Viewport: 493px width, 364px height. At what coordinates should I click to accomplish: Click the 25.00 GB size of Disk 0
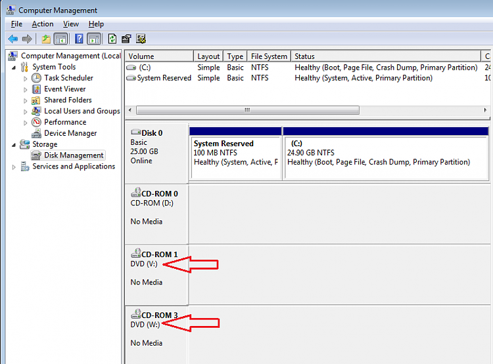145,152
